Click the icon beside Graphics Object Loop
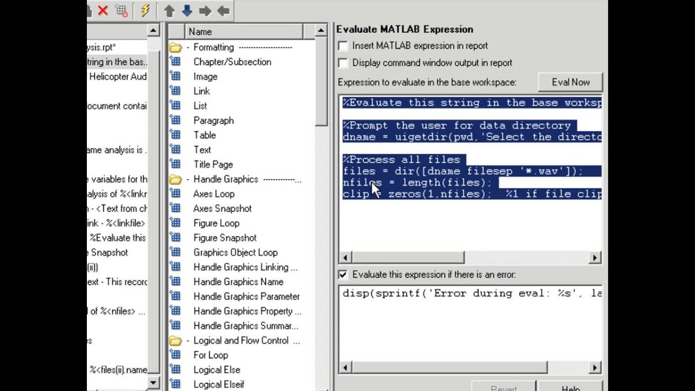The height and width of the screenshot is (391, 695). [x=175, y=253]
